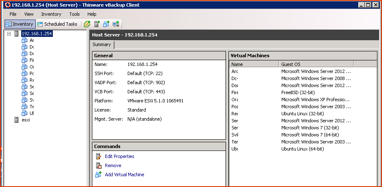
Task: Open the Help menu
Action: tap(92, 14)
